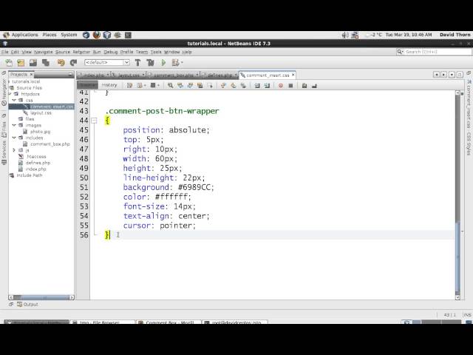Image resolution: width=473 pixels, height=355 pixels.
Task: Toggle Bookmark in editor toolbar
Action: (243, 86)
